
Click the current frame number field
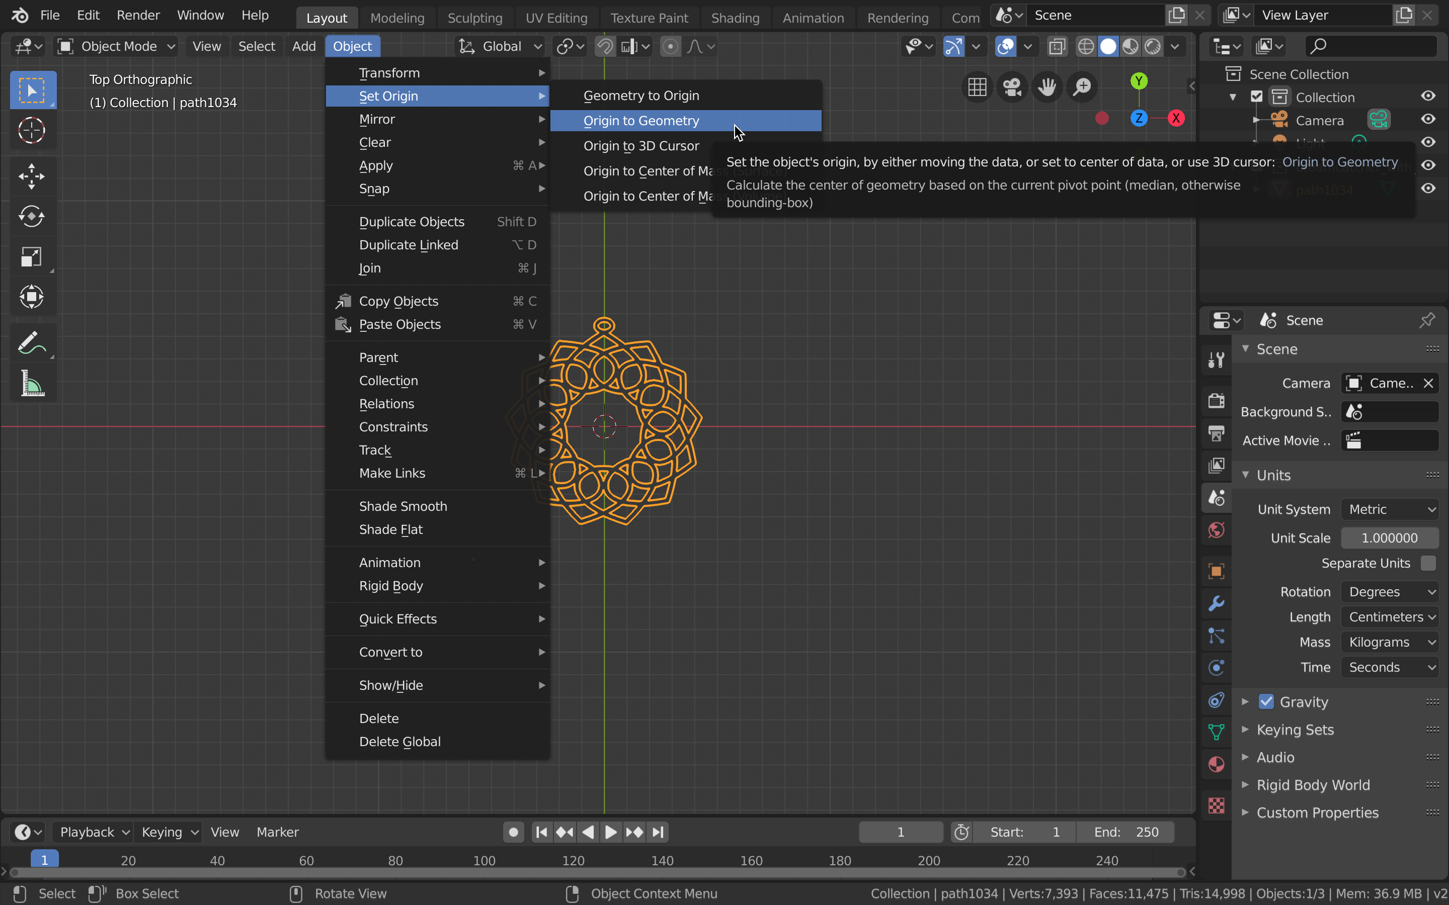pyautogui.click(x=900, y=832)
